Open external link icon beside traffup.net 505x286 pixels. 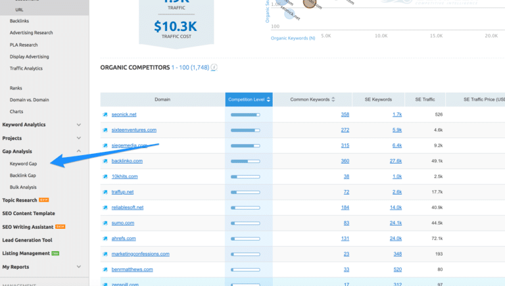point(105,192)
